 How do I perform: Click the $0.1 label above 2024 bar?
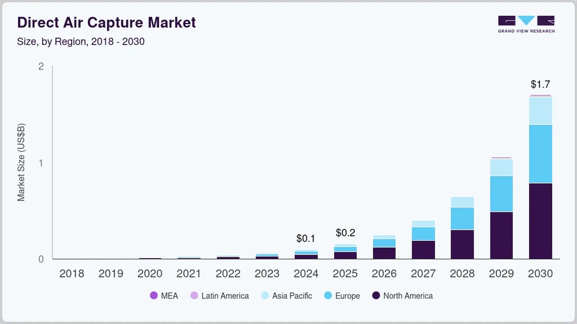(306, 238)
